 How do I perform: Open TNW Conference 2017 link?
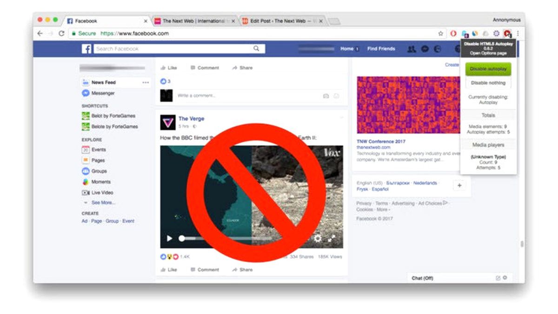[x=381, y=141]
